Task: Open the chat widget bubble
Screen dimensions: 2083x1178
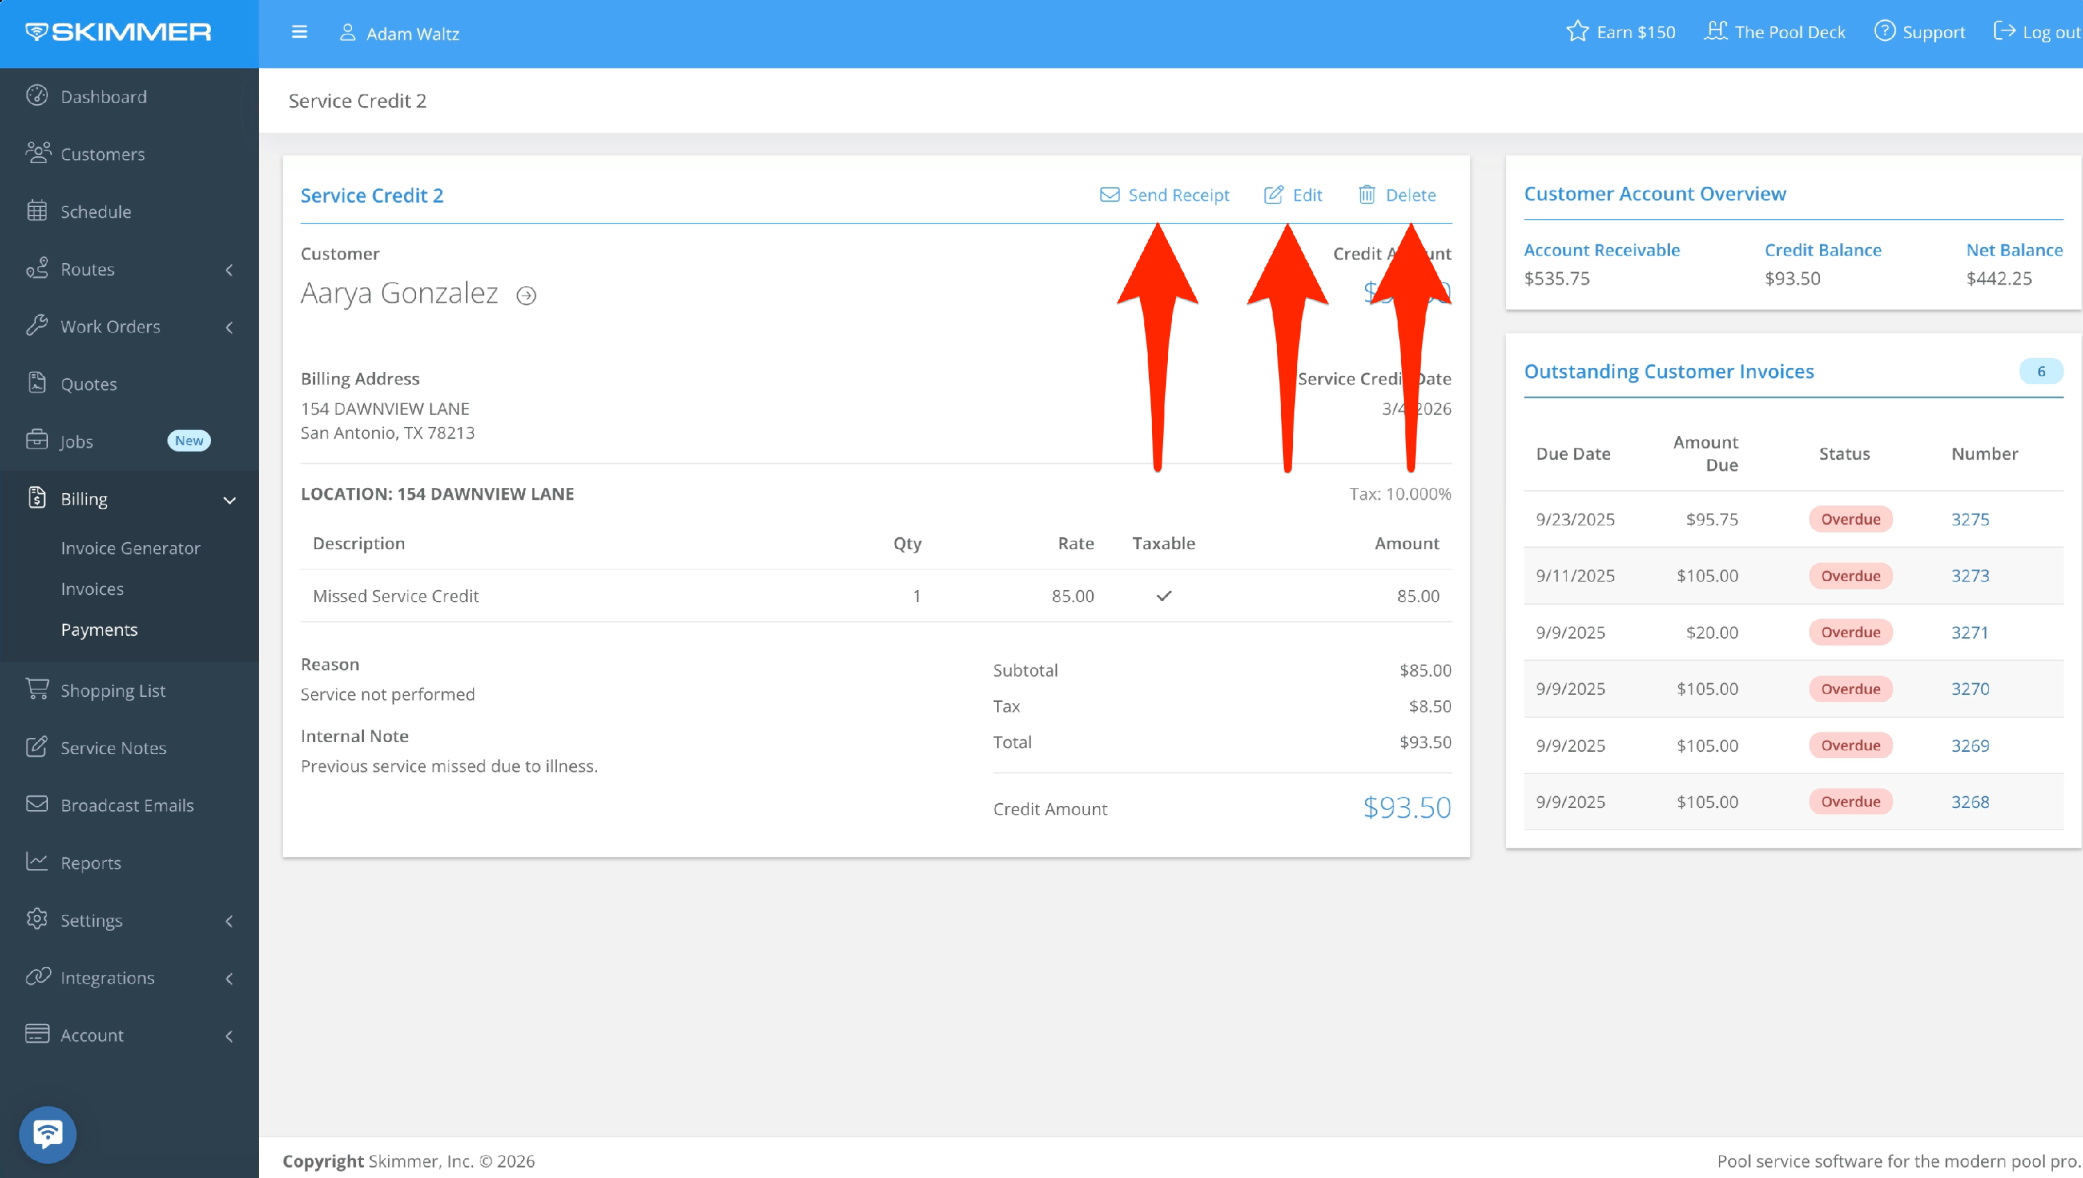Action: coord(48,1134)
